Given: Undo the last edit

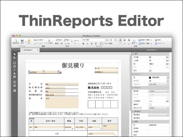Looking at the screenshot, I should pyautogui.click(x=38, y=40).
